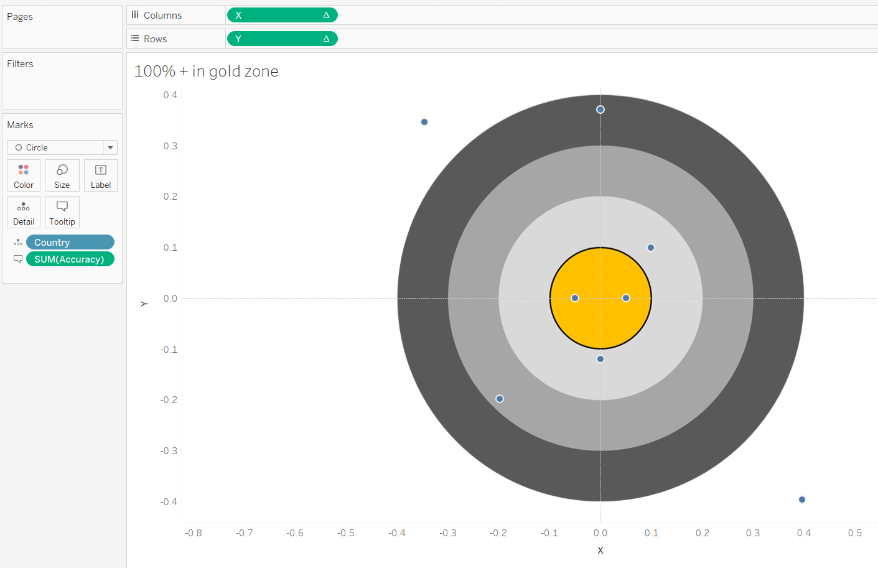Click the Tooltip button on the Marks card
Image resolution: width=878 pixels, height=568 pixels.
(62, 212)
